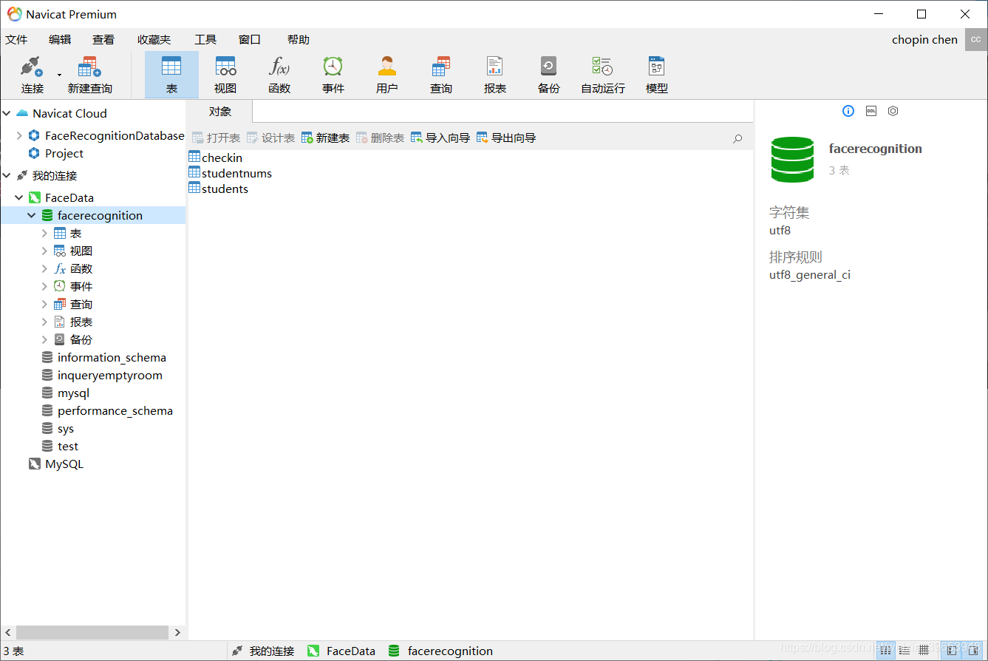Click the 删除表 button
Image resolution: width=988 pixels, height=661 pixels.
pos(380,138)
